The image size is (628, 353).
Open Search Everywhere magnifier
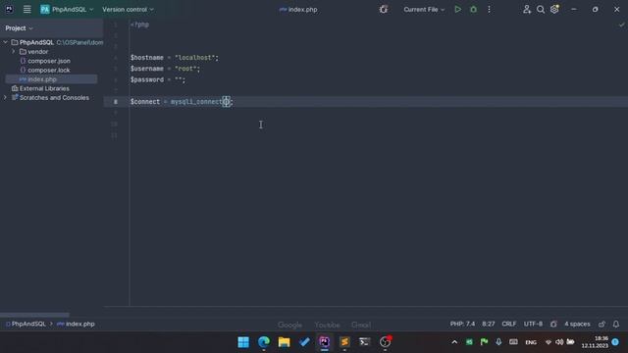[541, 9]
